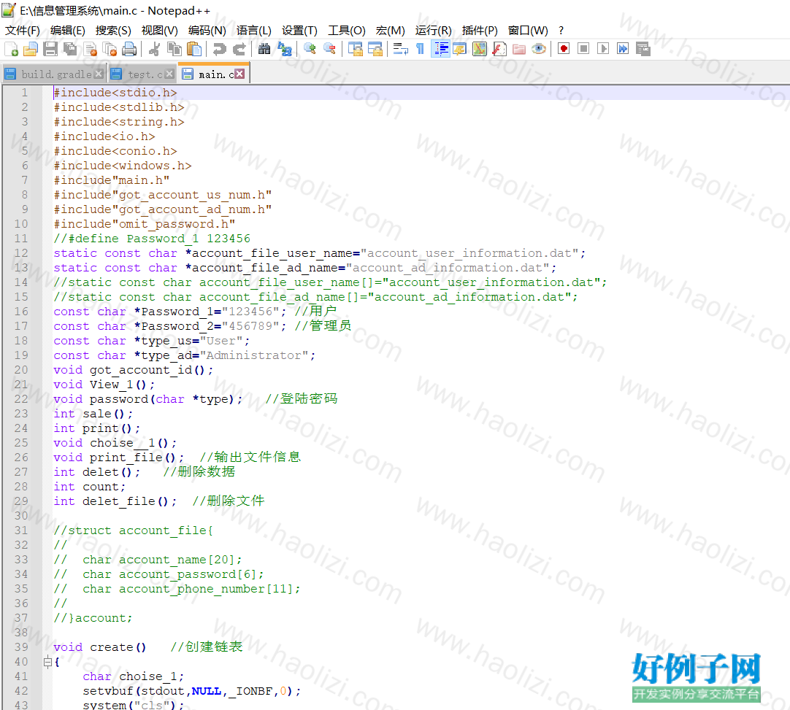Click the Close document icon
The height and width of the screenshot is (710, 790).
coord(91,49)
